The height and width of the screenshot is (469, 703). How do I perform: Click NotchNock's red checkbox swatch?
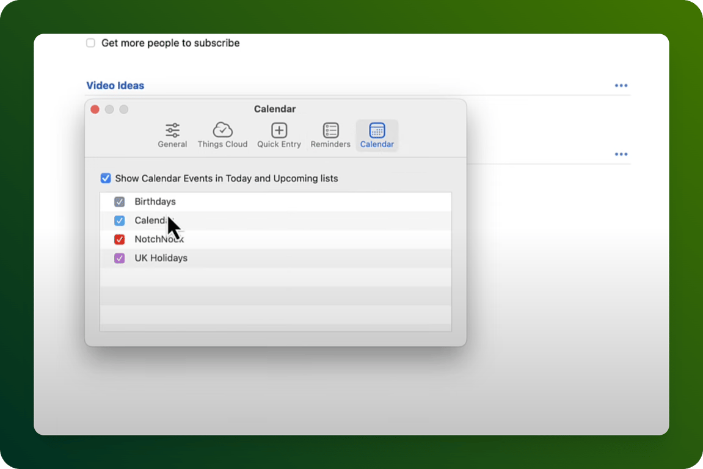[x=119, y=239]
